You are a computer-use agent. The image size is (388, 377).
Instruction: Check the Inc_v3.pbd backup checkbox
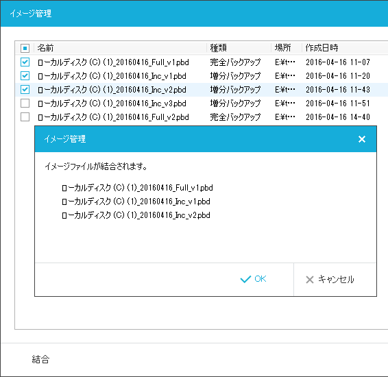tap(25, 103)
